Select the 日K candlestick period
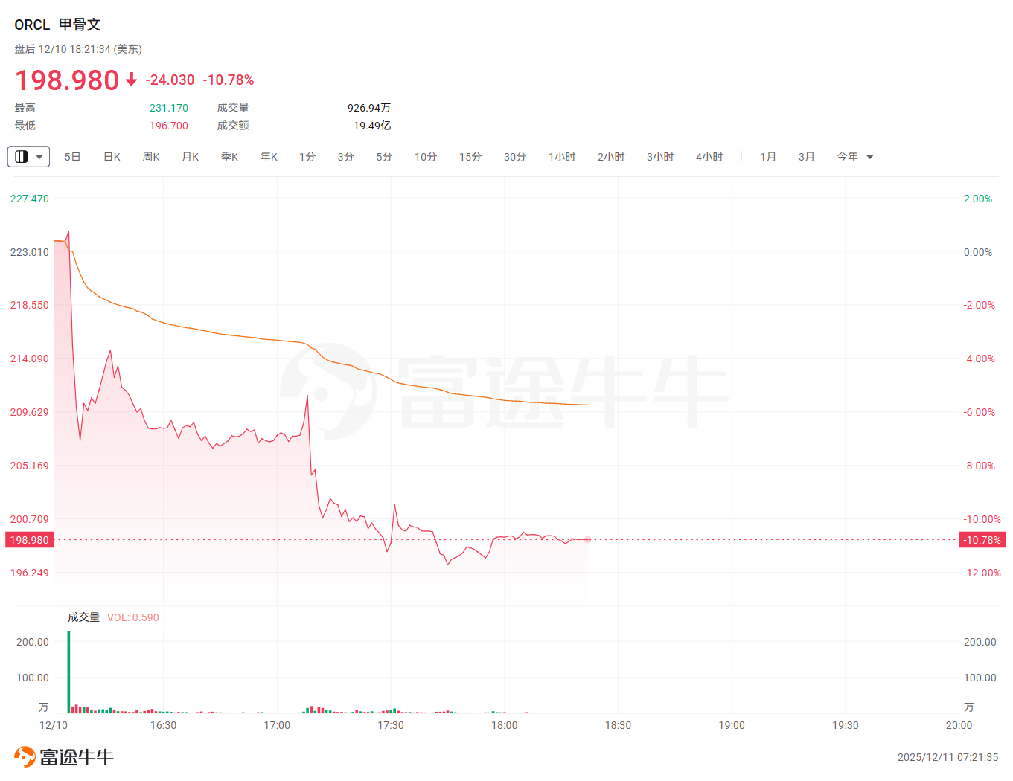1013x781 pixels. click(112, 157)
